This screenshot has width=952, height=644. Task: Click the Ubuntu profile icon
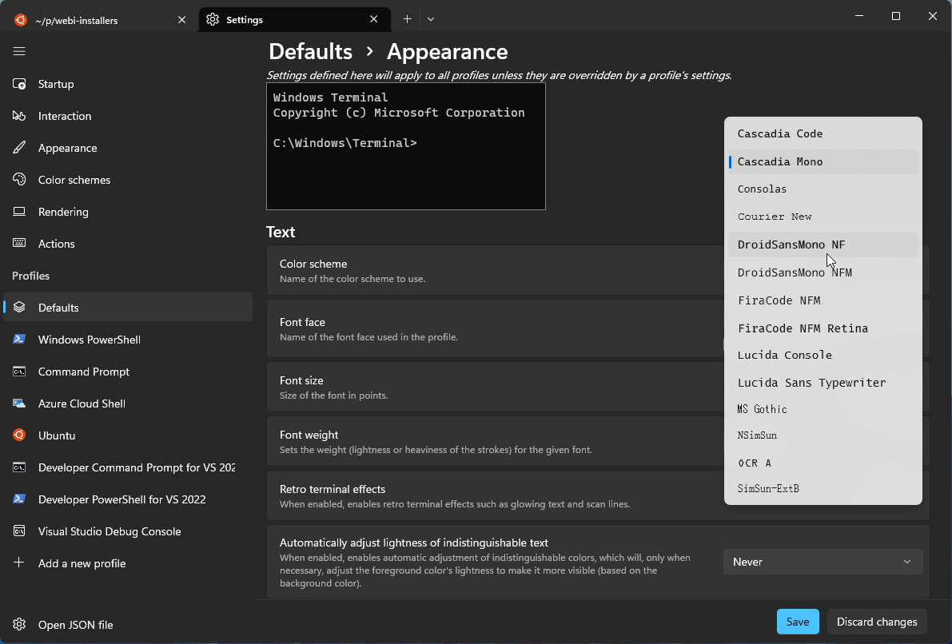click(19, 435)
